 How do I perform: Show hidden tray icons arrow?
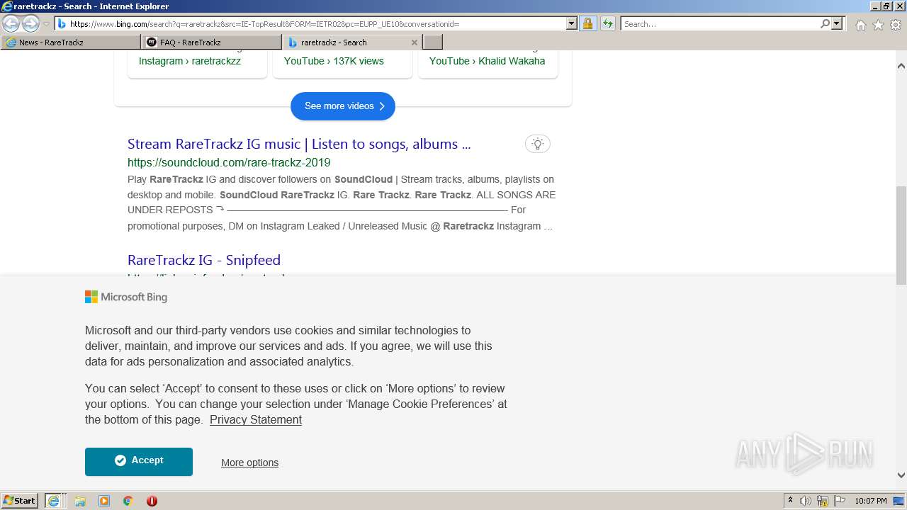[x=790, y=501]
